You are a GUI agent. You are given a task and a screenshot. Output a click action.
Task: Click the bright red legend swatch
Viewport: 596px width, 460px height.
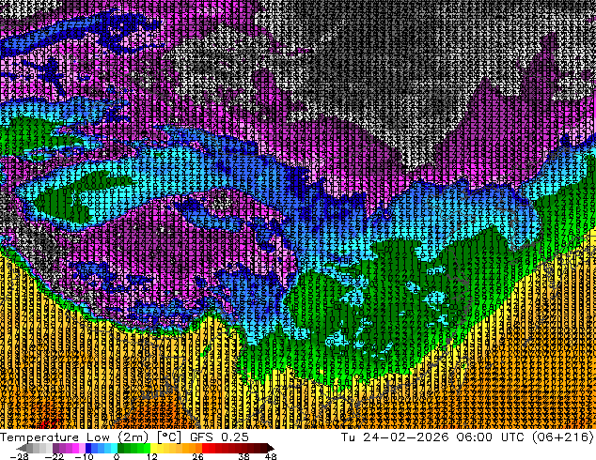point(205,448)
